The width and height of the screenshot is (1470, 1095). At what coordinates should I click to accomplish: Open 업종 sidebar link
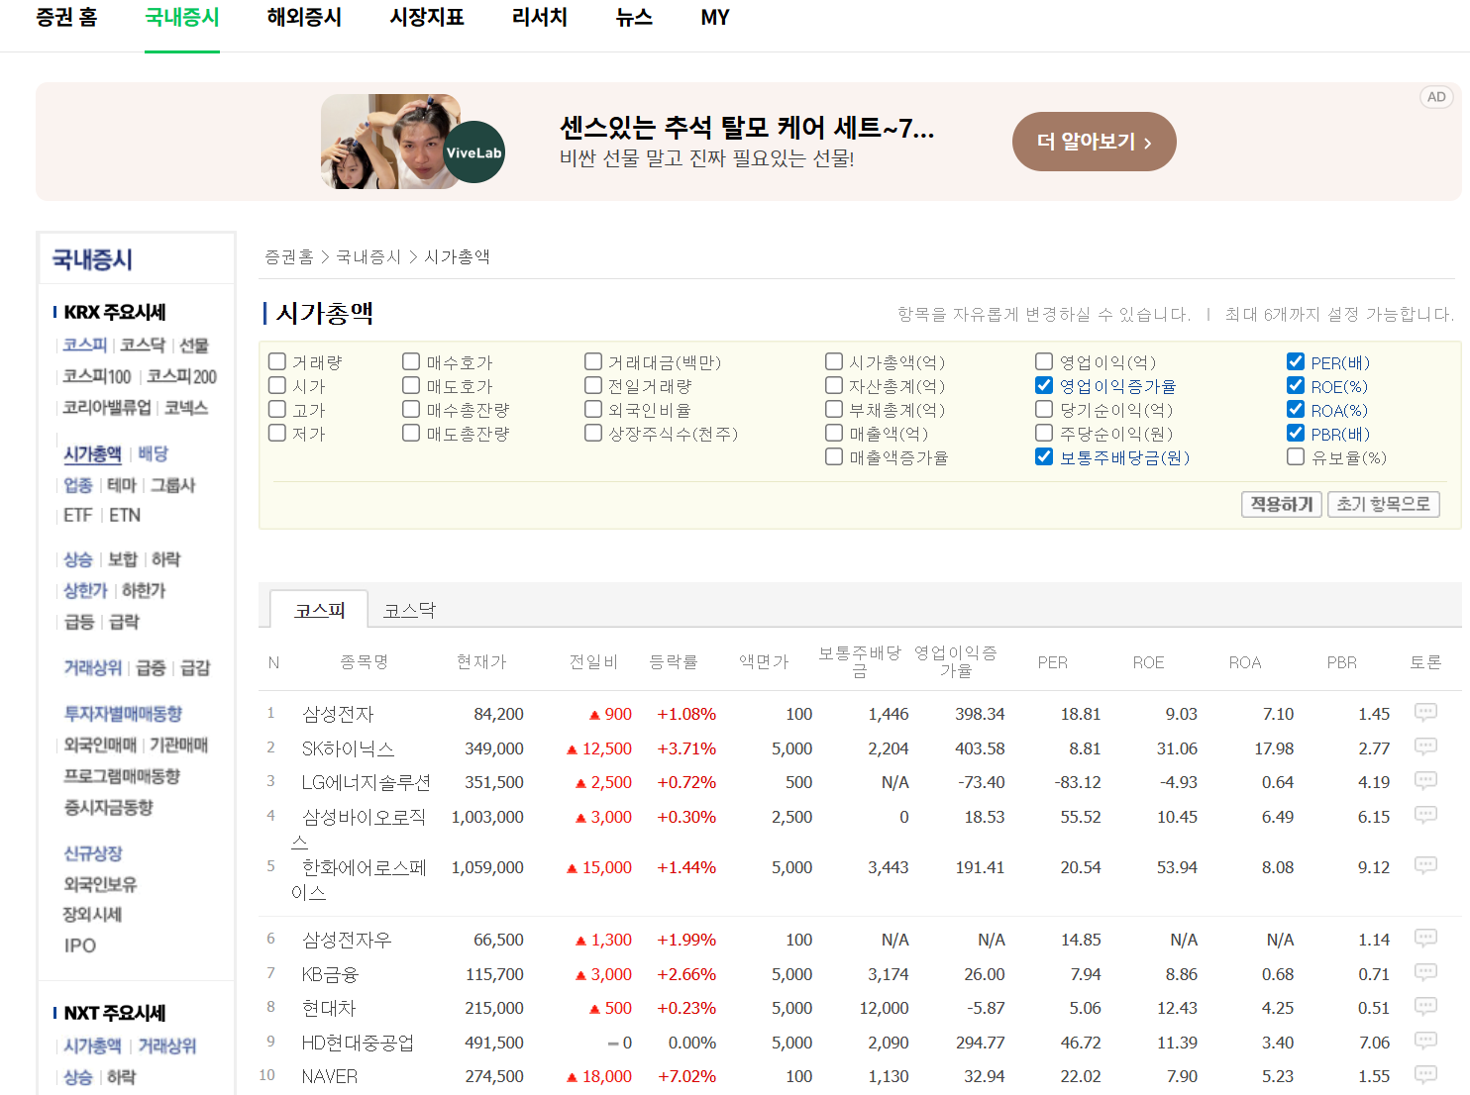point(78,485)
